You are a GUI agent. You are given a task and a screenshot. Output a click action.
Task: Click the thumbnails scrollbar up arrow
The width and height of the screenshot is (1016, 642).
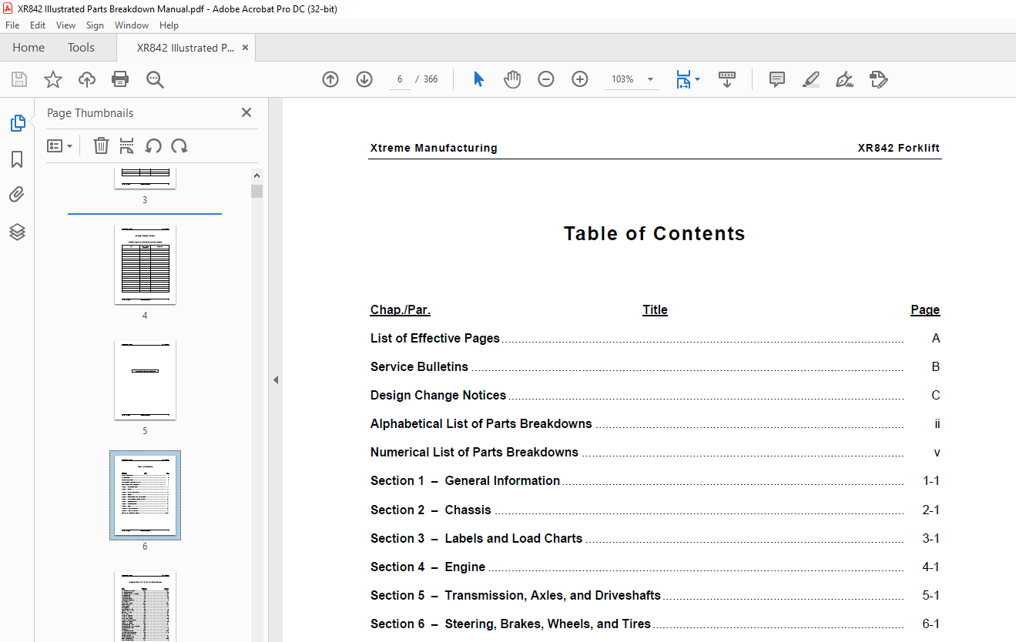257,176
